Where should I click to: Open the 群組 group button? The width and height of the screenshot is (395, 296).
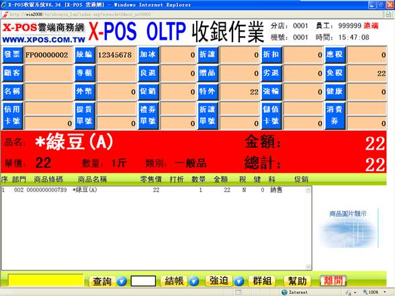click(x=262, y=281)
